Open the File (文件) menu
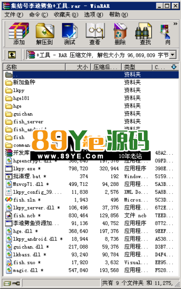The image size is (181, 289). [x=14, y=14]
